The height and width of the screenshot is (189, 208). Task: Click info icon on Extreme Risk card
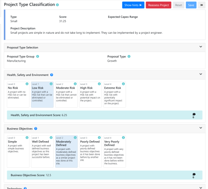[x=123, y=84]
